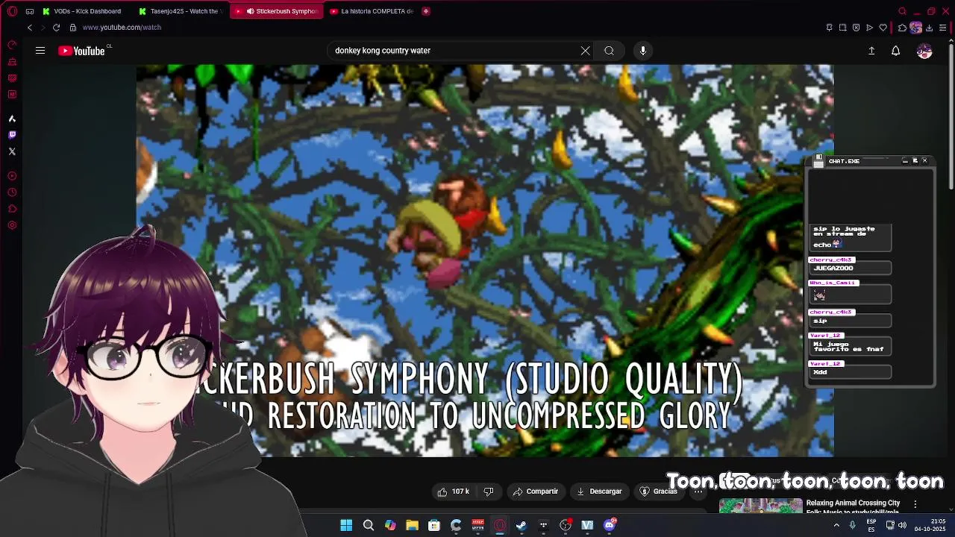Dislike the video
955x537 pixels.
pos(489,492)
